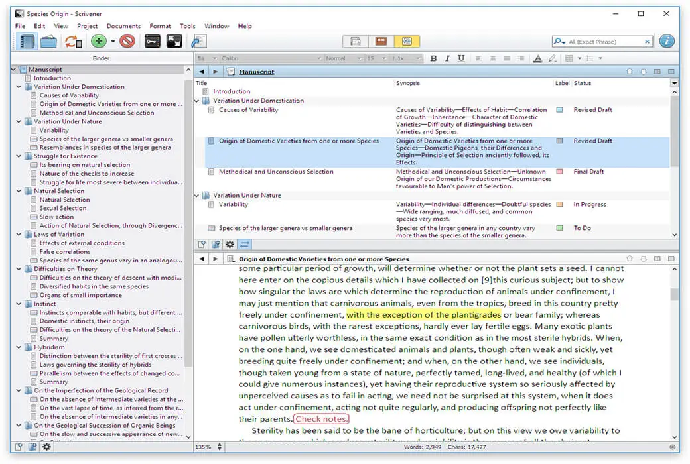Open the Binder footer gear menu
The image size is (690, 464).
point(46,447)
